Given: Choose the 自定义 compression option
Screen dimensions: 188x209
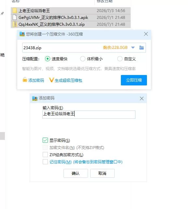Looking at the screenshot, I should coord(120,59).
